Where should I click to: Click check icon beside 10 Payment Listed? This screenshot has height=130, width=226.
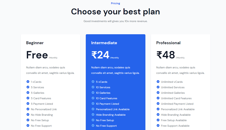pos(93,104)
